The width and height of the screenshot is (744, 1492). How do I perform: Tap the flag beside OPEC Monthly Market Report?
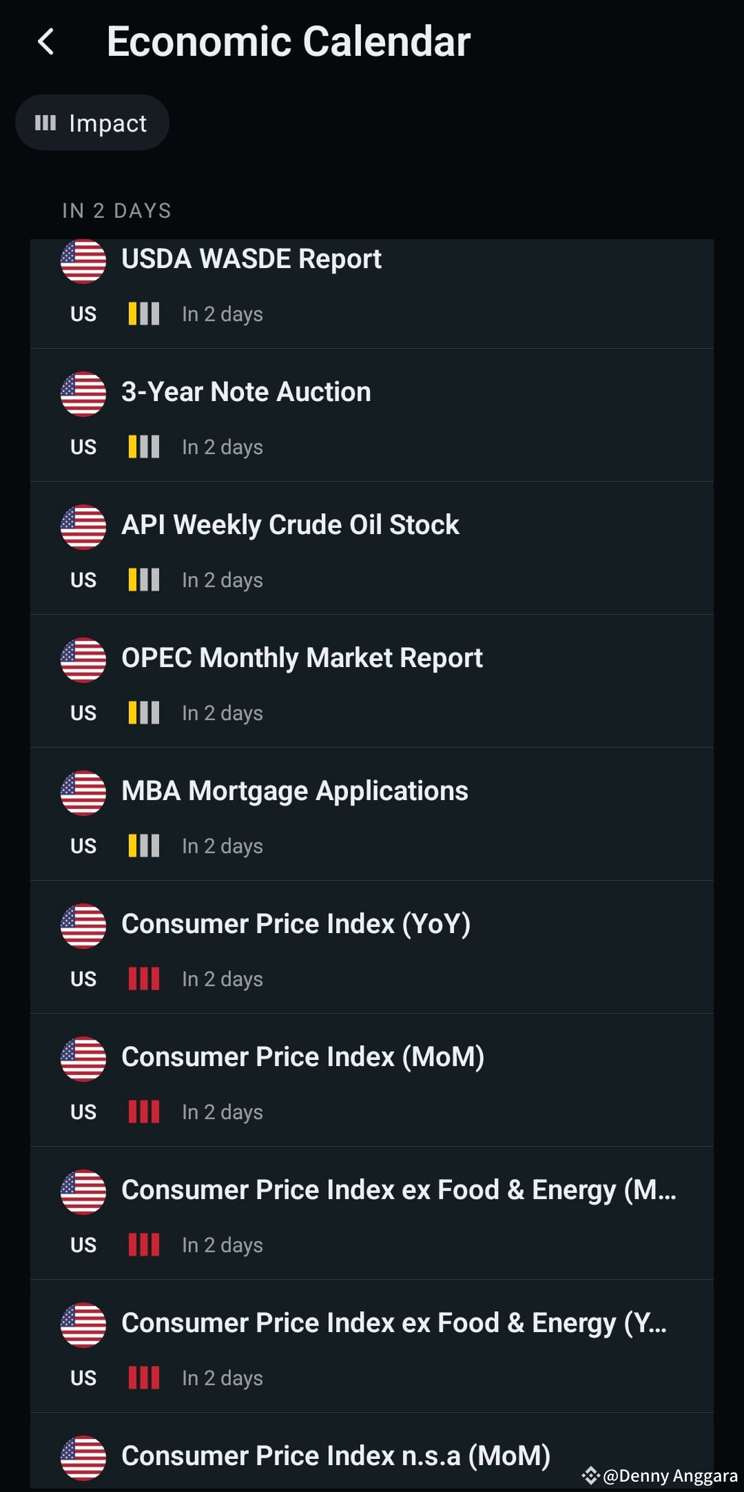click(x=83, y=660)
